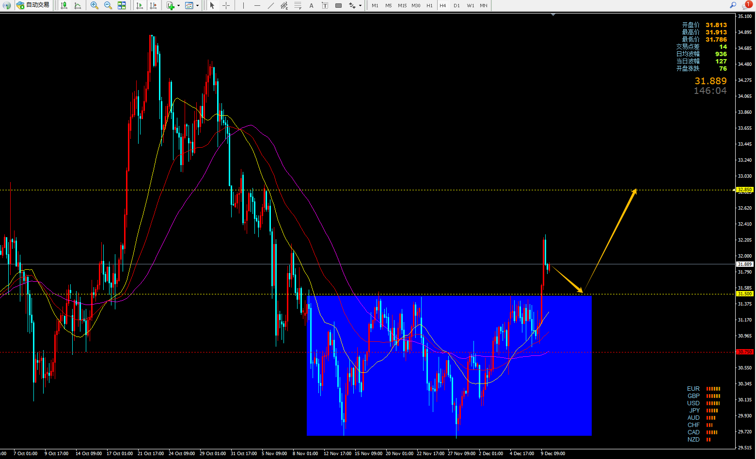Click the 21 Oct 17:00 time label
The image size is (756, 459).
(151, 454)
